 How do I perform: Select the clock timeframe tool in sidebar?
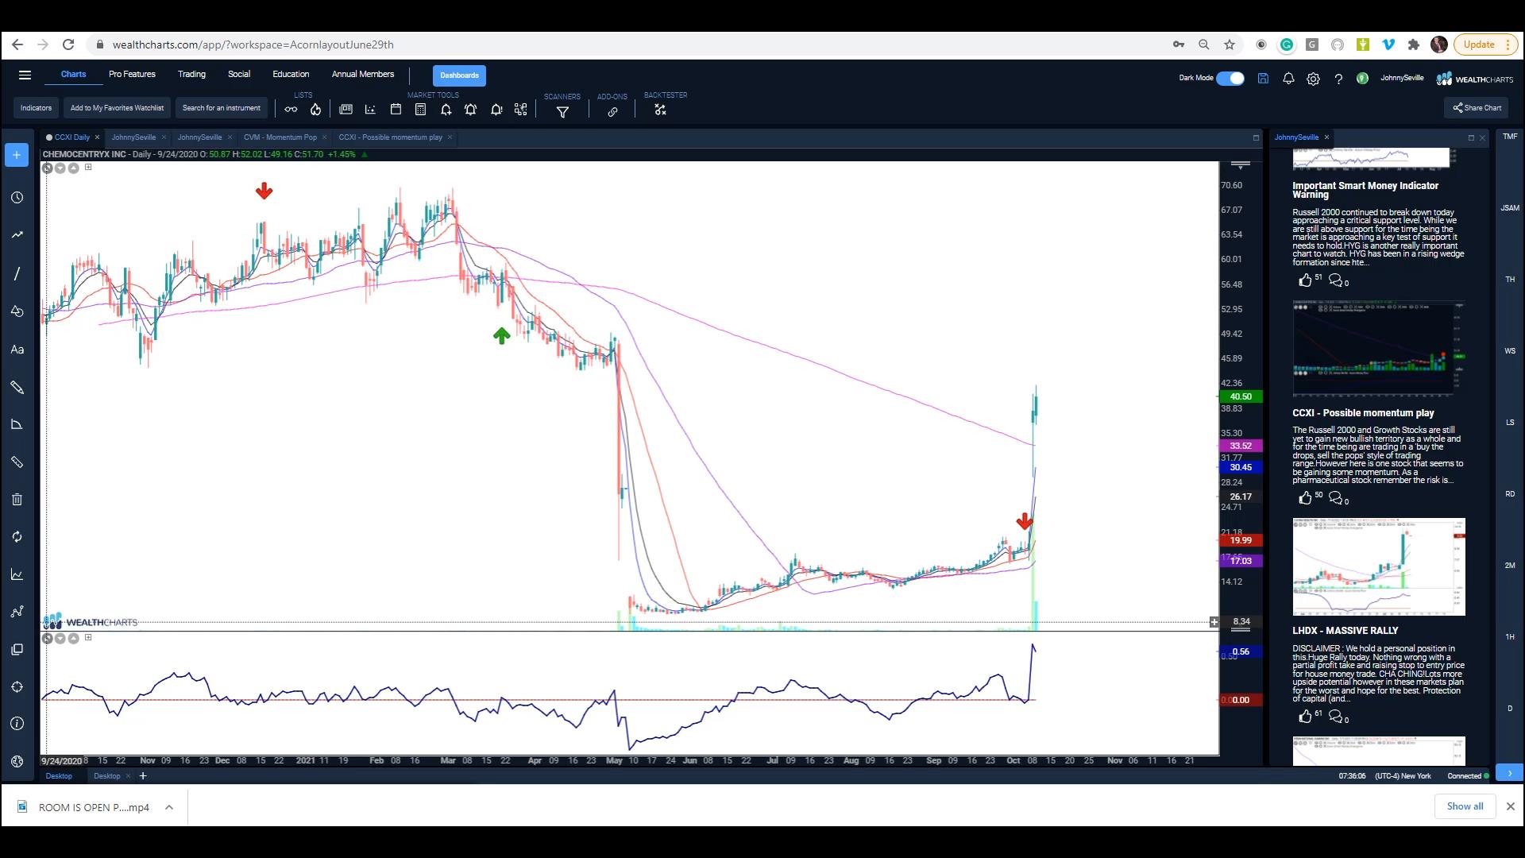(17, 197)
